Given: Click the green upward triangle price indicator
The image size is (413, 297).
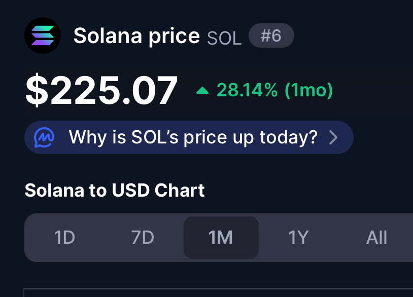Looking at the screenshot, I should pyautogui.click(x=202, y=91).
